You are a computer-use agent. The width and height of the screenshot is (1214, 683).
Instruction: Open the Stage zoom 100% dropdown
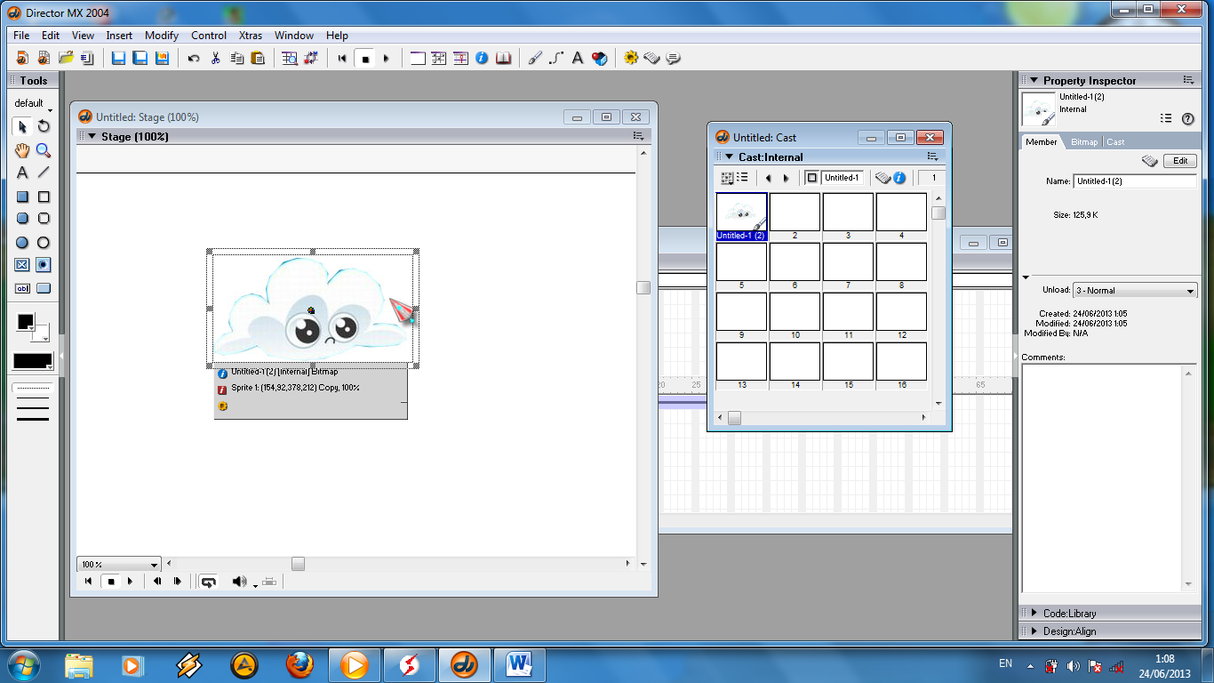click(x=117, y=564)
